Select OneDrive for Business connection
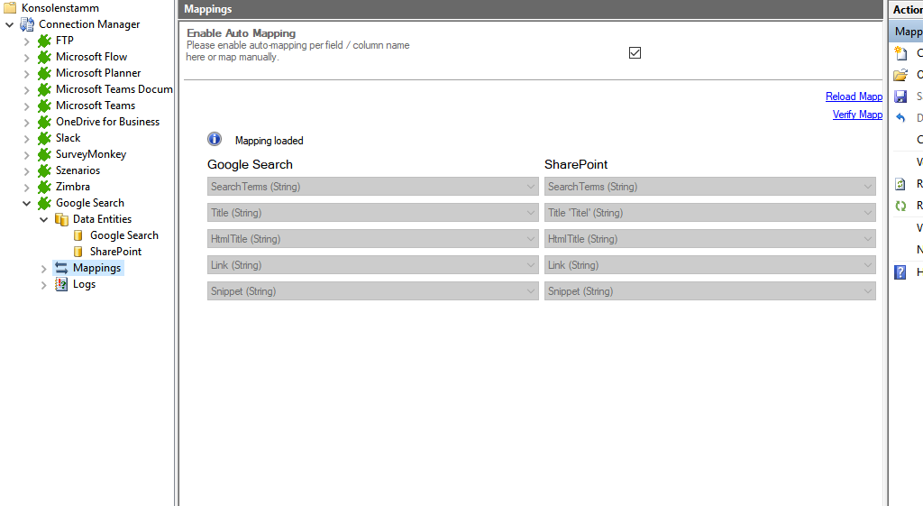Screen dimensions: 923x506 (x=107, y=122)
